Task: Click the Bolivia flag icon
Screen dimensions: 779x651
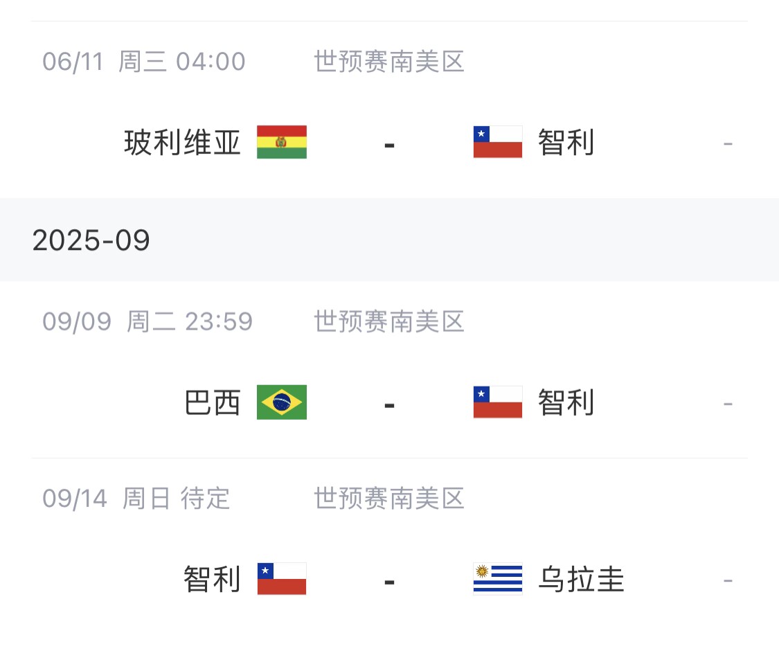Action: tap(281, 143)
